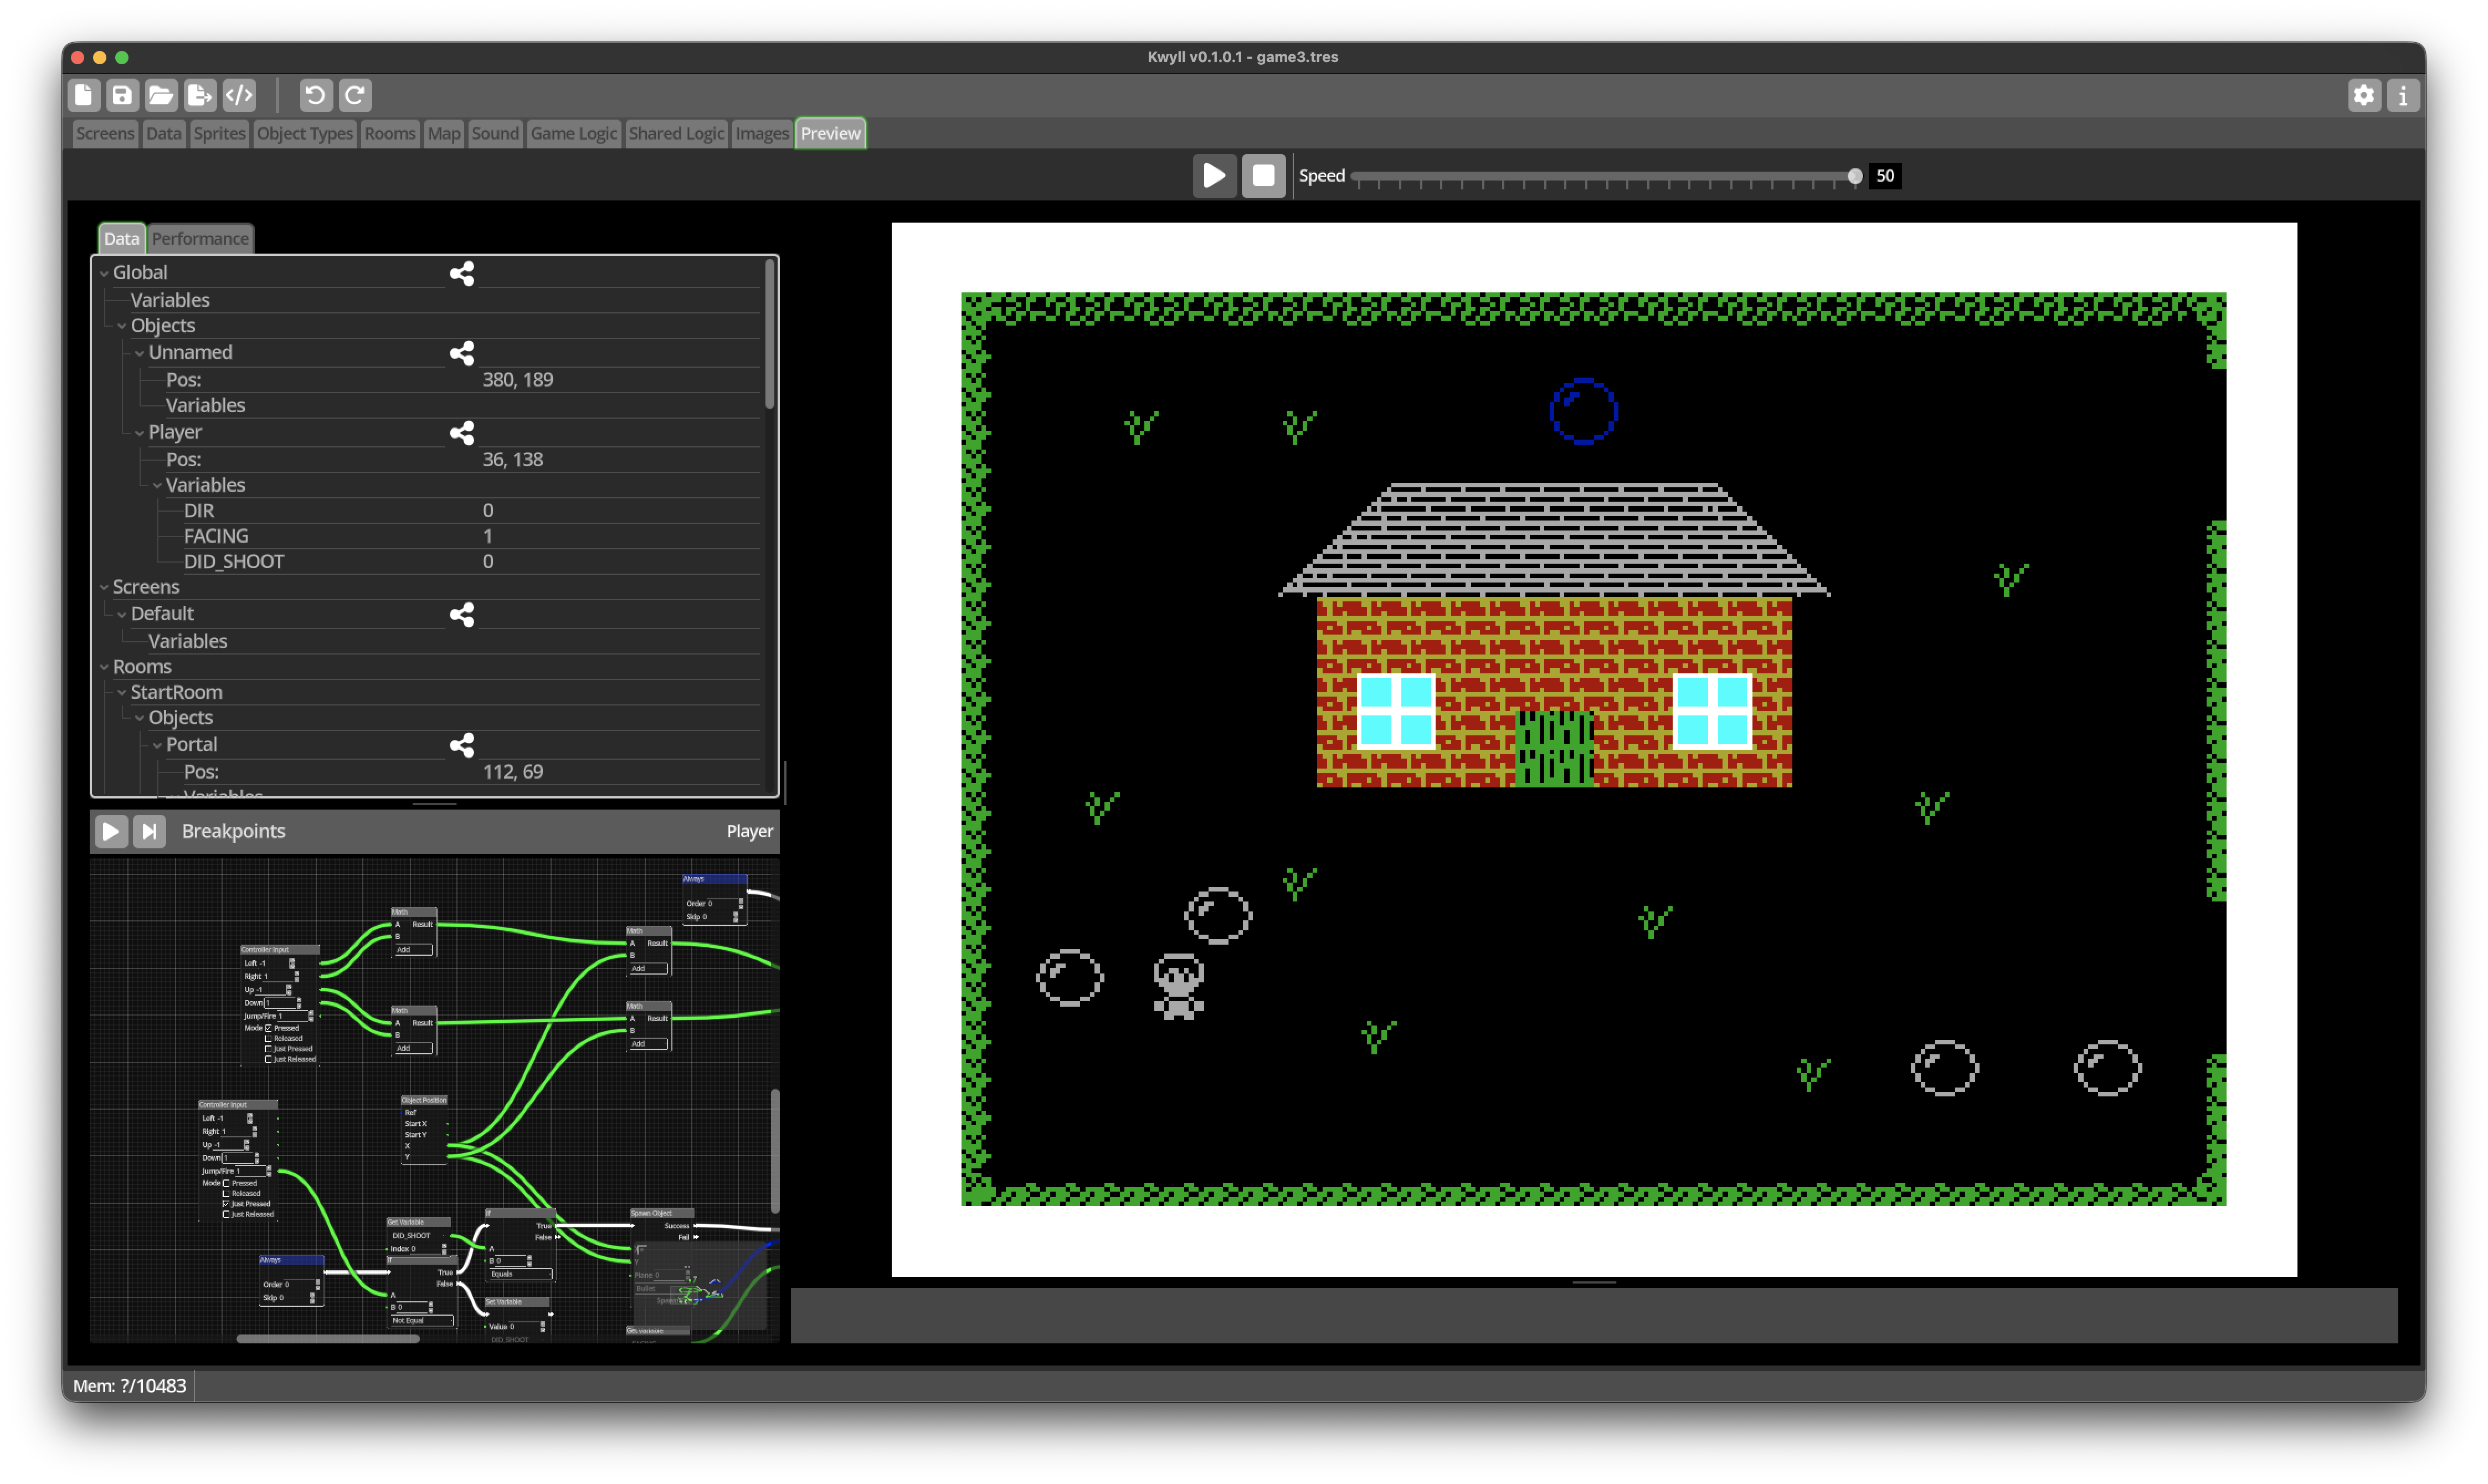Screen dimensions: 2488x1484
Task: Click the save icon in toolbar
Action: pyautogui.click(x=122, y=95)
